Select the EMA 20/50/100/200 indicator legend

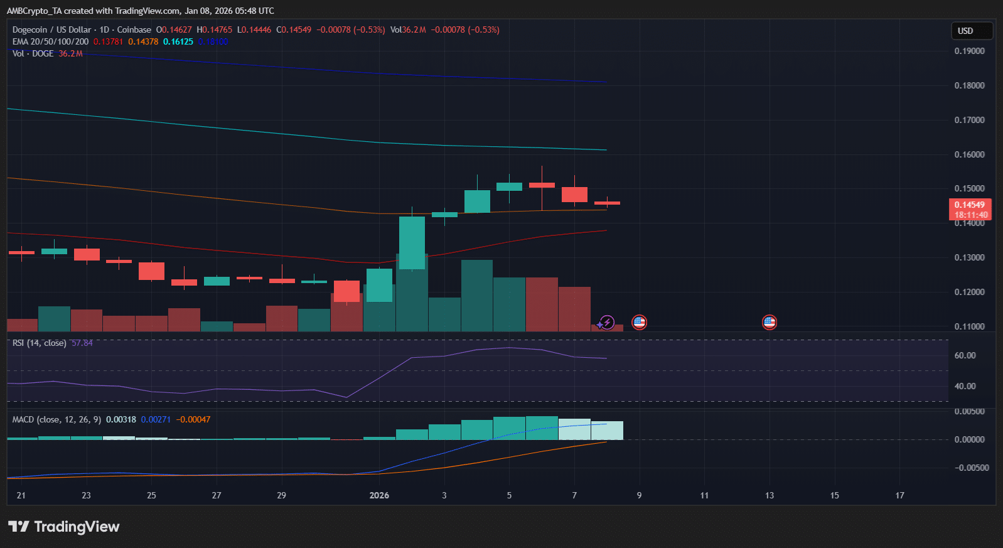[x=51, y=41]
